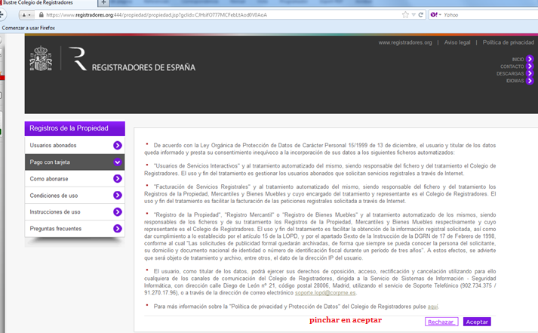
Task: Open the Aviso legal link
Action: [457, 42]
